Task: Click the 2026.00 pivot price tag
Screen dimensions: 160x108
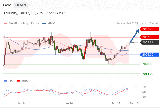Action: coord(149,55)
